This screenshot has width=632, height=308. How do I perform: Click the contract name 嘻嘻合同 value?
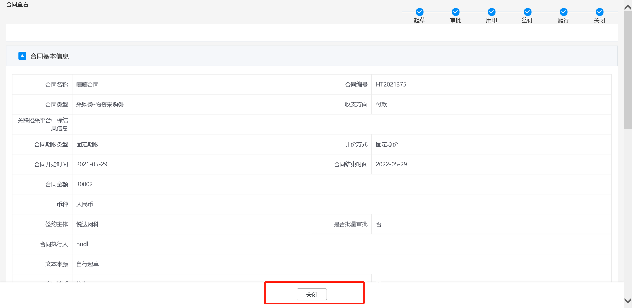pos(87,84)
